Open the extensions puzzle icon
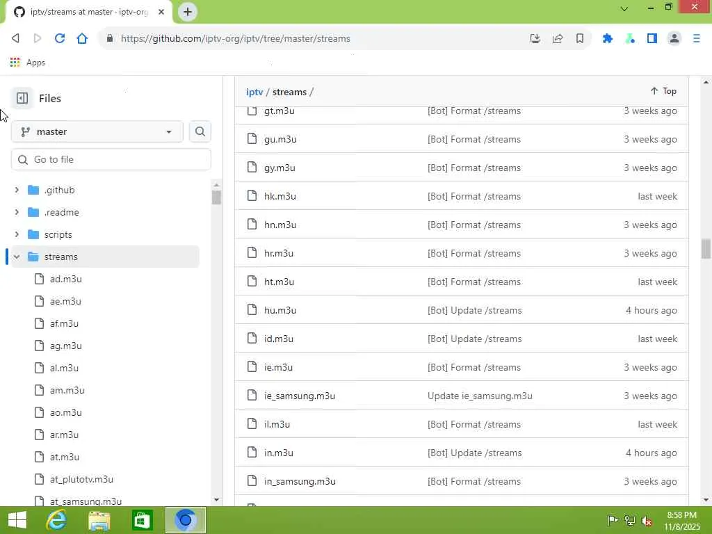Image resolution: width=712 pixels, height=534 pixels. tap(608, 39)
